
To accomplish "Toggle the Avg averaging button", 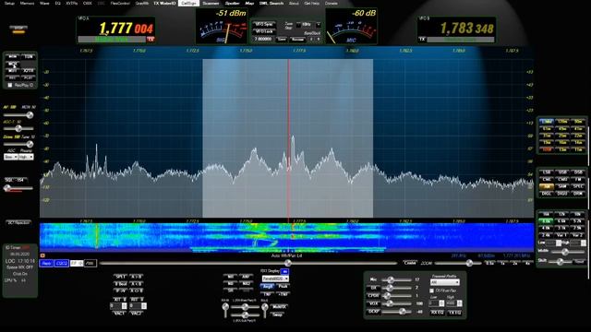I will 267,287.
